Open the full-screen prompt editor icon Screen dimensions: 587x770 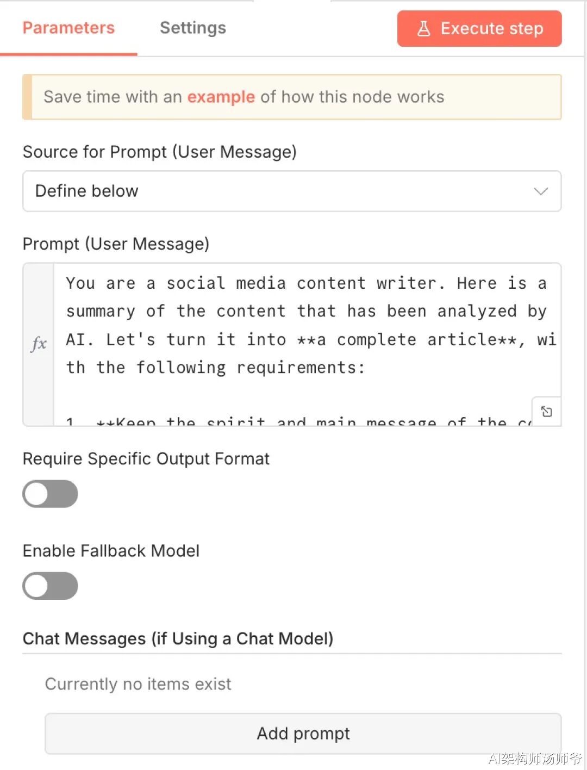pyautogui.click(x=546, y=412)
